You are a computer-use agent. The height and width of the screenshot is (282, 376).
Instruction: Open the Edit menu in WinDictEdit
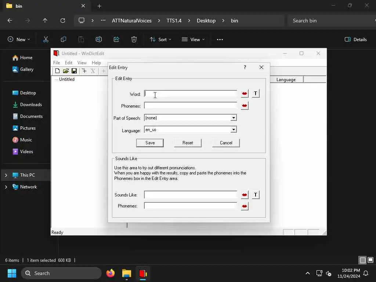[69, 62]
